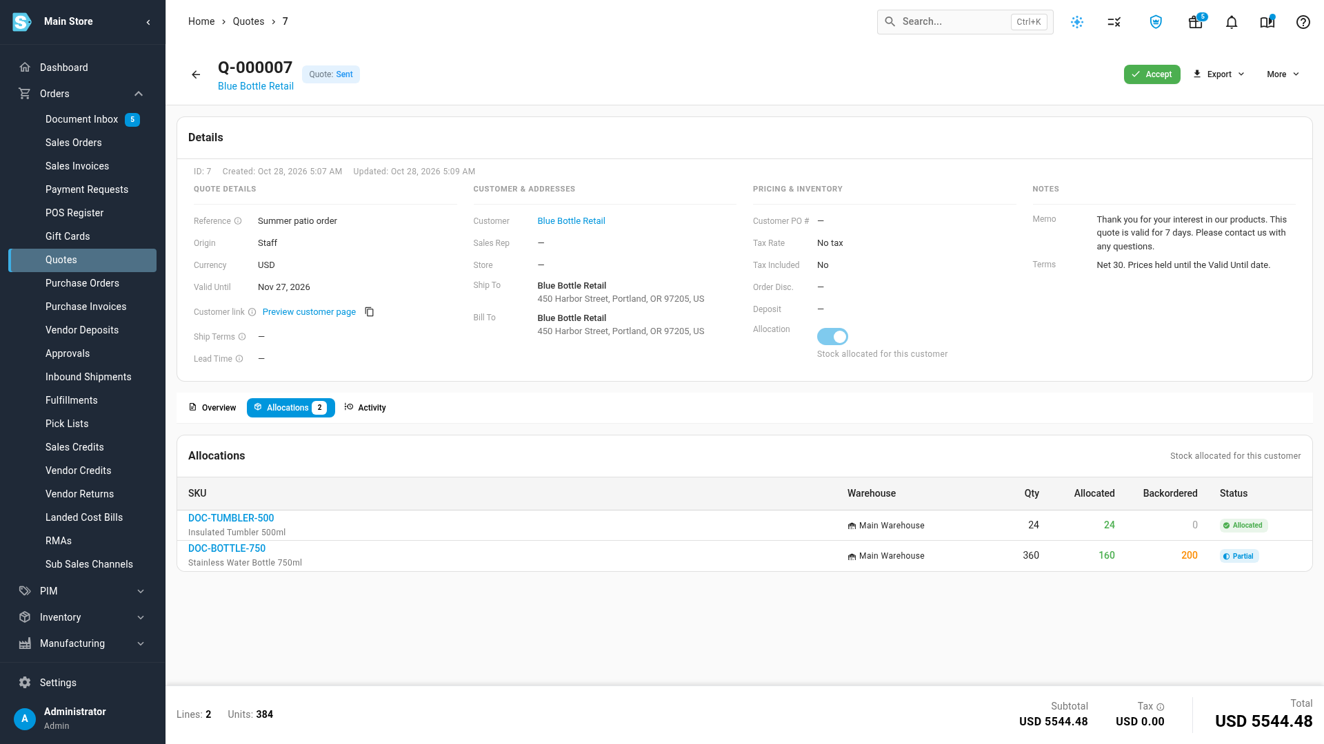Screen dimensions: 1324x744
Task: Open the DOC-BOTTLE-750 SKU link
Action: (227, 548)
